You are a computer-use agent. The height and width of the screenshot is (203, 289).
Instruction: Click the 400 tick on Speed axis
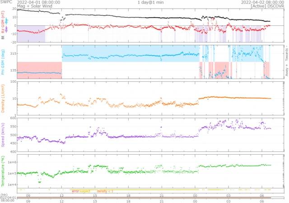click(13, 151)
